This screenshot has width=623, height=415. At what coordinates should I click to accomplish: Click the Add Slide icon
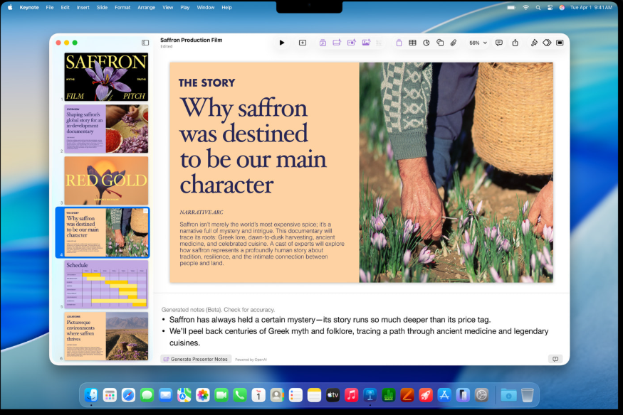pos(303,43)
